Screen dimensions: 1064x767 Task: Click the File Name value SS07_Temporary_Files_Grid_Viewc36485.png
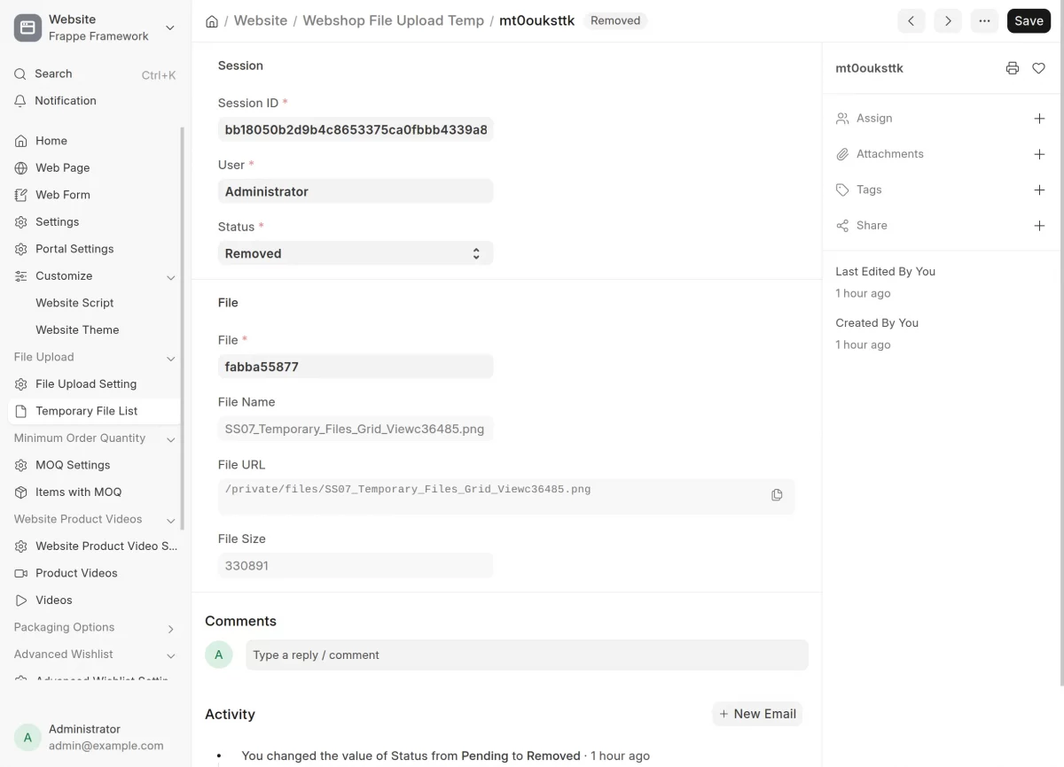(356, 429)
